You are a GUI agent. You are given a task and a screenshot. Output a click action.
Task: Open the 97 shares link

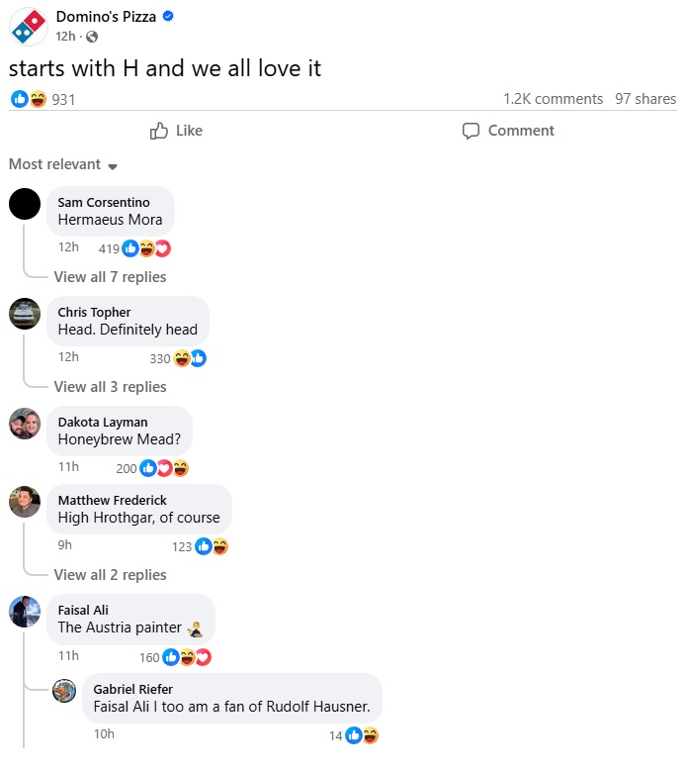point(645,99)
